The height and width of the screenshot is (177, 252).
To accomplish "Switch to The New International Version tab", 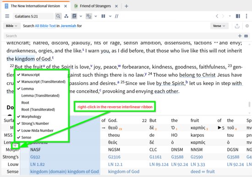I will [x=35, y=6].
